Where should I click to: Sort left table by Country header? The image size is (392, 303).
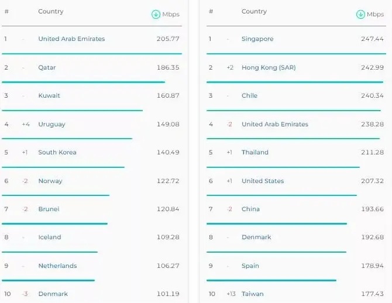[x=51, y=12]
